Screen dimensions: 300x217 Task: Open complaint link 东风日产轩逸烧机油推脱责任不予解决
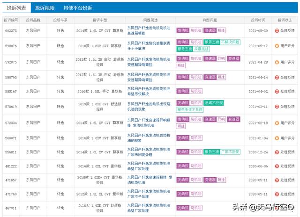(149, 46)
